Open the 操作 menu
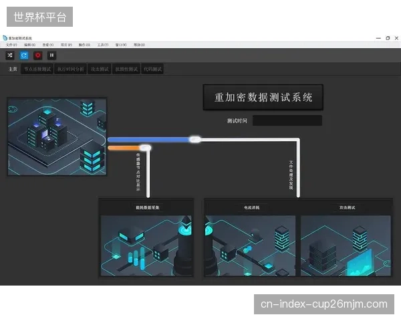This screenshot has height=321, width=401. (x=84, y=45)
